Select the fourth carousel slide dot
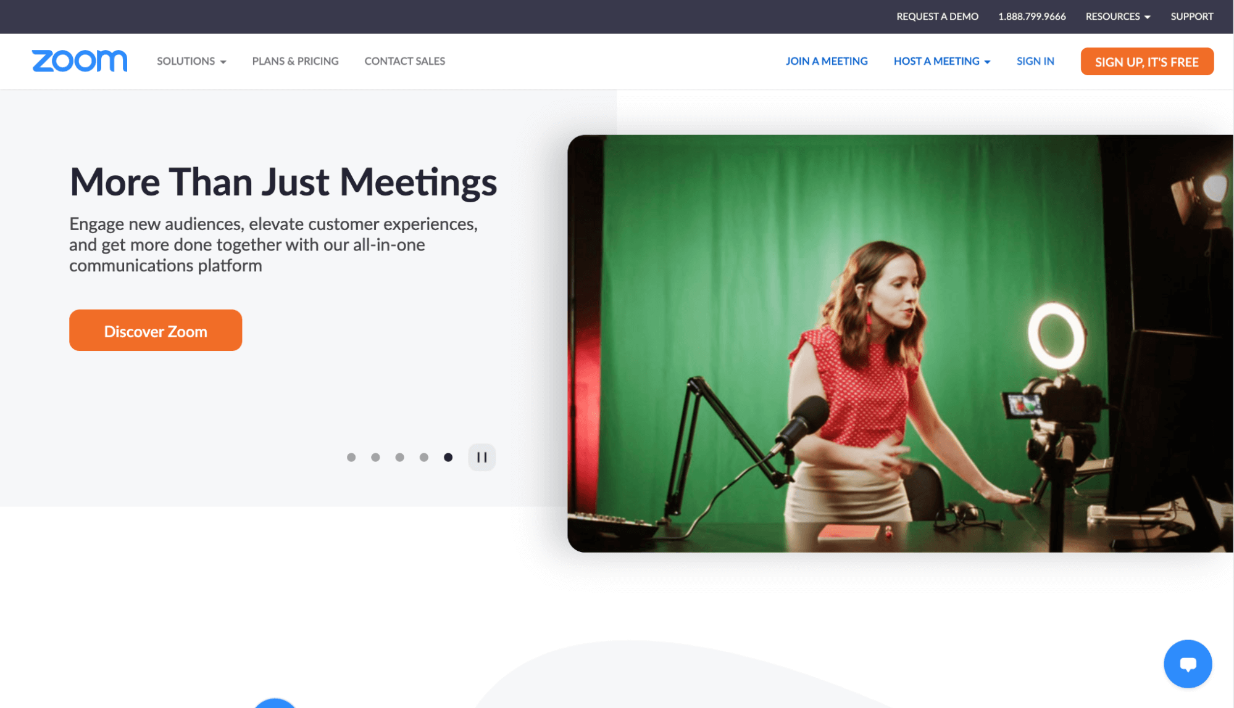1234x708 pixels. click(424, 457)
